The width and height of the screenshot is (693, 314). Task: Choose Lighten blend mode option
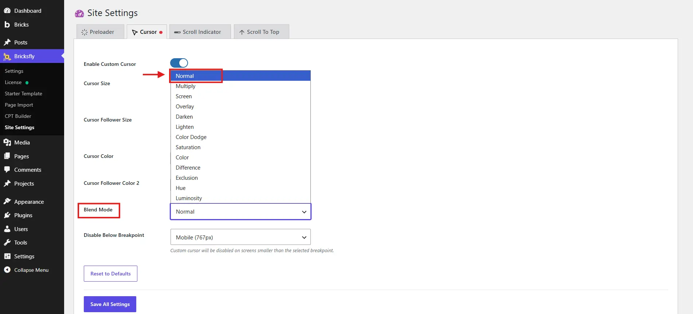coord(240,127)
